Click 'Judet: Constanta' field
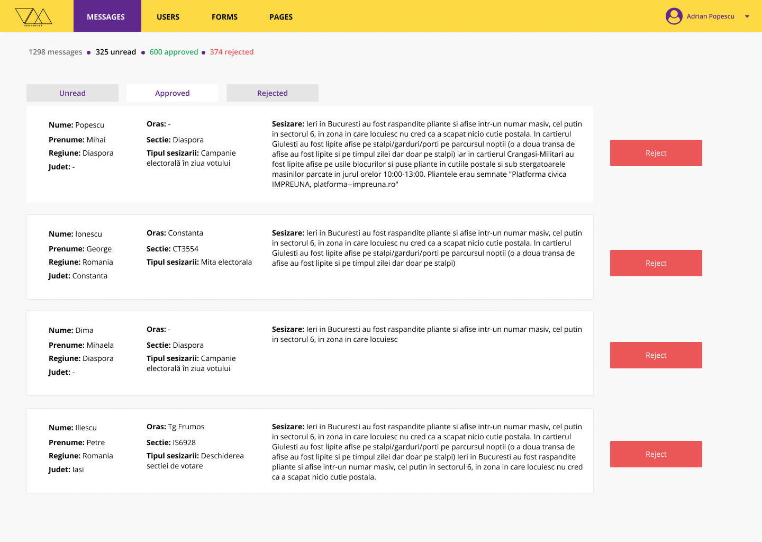The height and width of the screenshot is (542, 762). [78, 276]
